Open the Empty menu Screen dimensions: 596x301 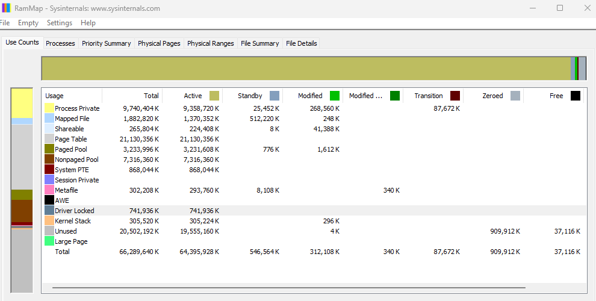[x=28, y=23]
